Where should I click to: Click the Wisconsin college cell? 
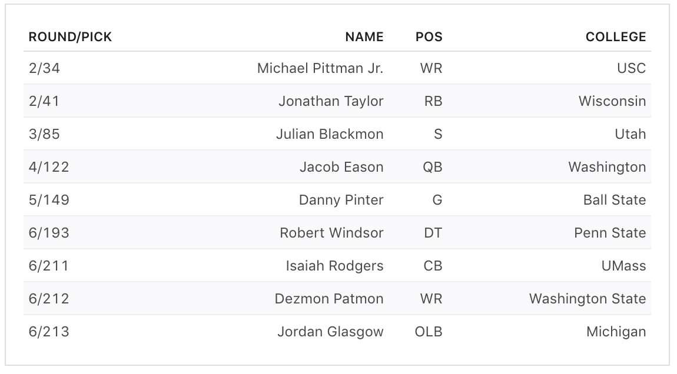[612, 101]
